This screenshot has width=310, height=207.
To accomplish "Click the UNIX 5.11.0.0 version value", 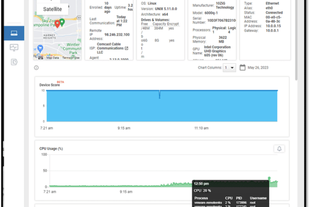I will (166, 9).
